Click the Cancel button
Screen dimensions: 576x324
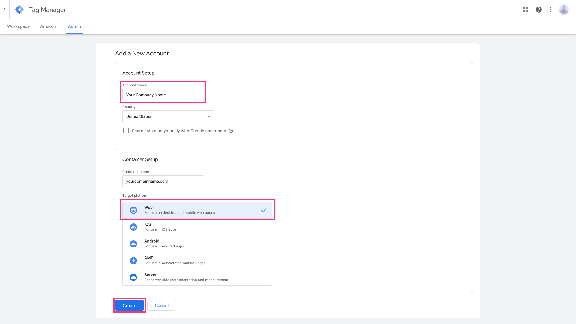tap(162, 305)
